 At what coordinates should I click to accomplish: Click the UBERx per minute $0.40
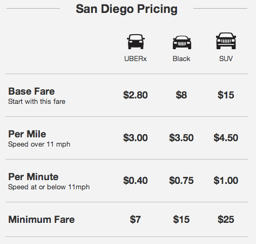[x=136, y=181]
